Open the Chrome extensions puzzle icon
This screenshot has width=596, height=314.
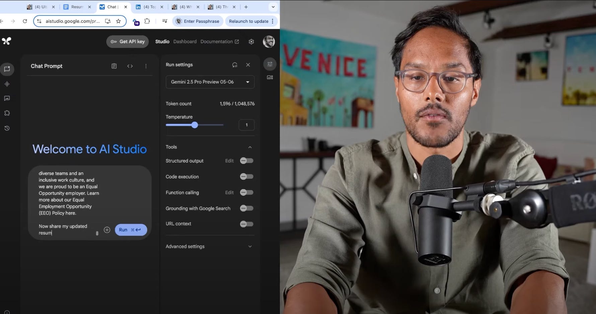pyautogui.click(x=147, y=21)
